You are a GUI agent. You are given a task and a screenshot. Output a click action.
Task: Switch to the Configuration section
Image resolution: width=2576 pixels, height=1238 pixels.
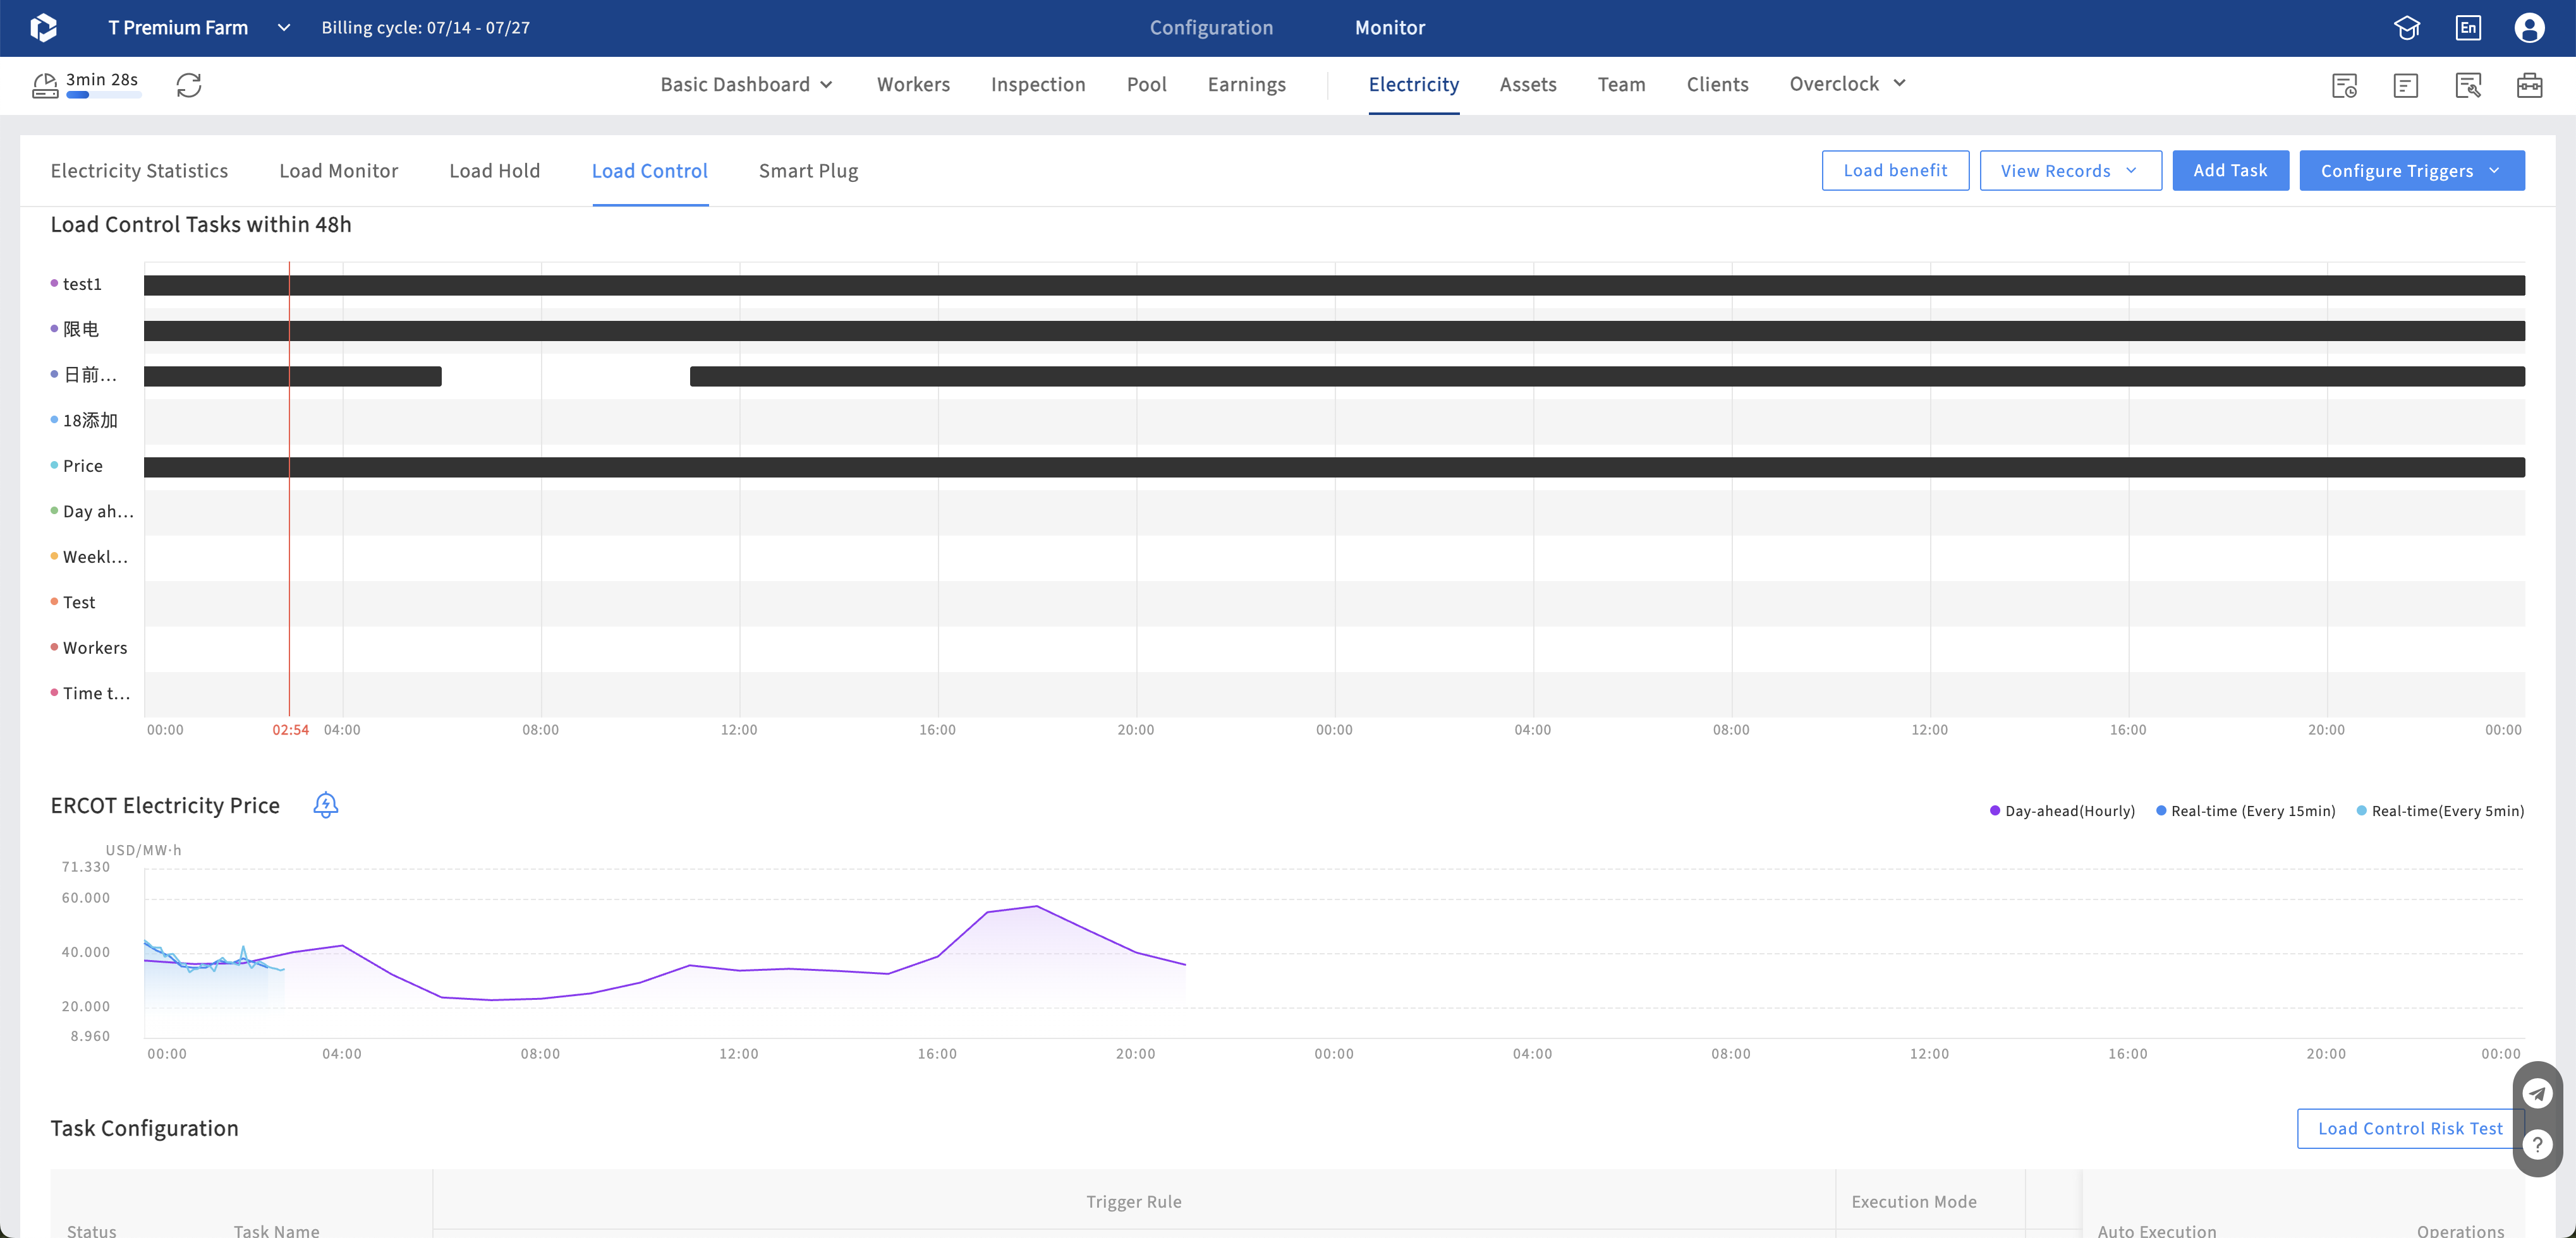point(1211,28)
